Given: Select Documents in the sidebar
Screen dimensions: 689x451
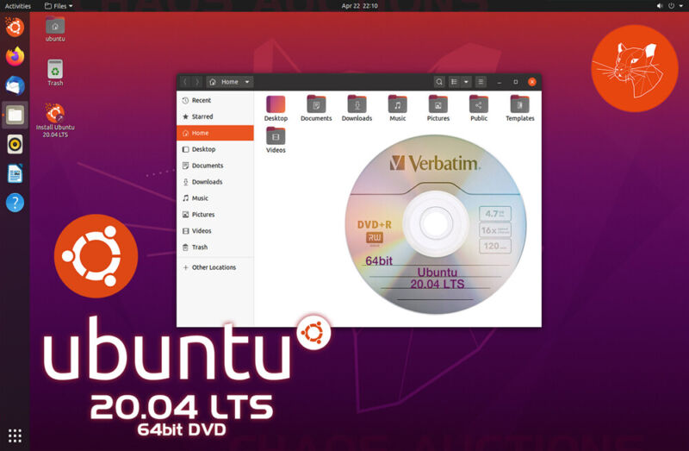Looking at the screenshot, I should point(215,166).
